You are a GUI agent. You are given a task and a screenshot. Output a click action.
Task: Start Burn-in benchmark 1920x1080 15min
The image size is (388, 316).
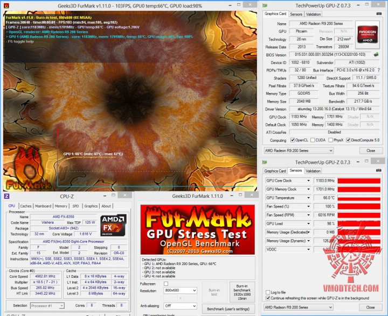pos(242,292)
